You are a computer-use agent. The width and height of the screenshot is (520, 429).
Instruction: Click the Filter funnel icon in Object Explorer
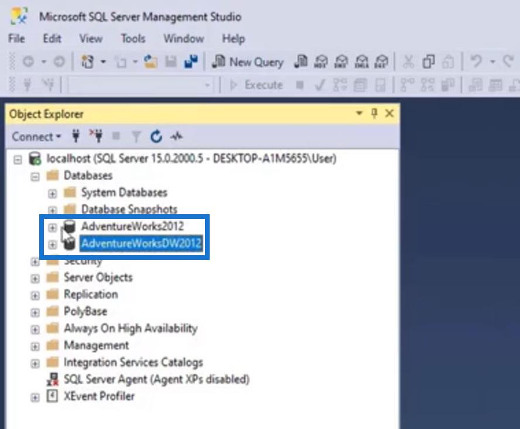[136, 136]
